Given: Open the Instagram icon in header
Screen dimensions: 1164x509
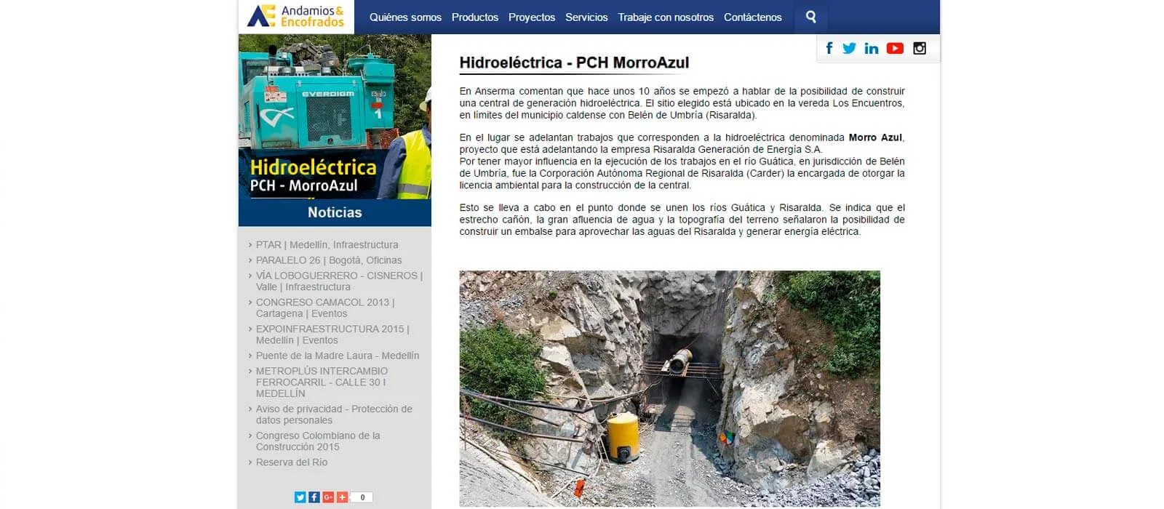Looking at the screenshot, I should [920, 48].
